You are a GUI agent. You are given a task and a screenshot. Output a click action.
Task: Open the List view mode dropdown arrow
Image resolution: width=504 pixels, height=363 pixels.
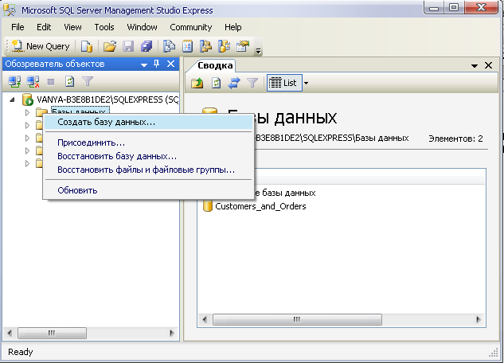(x=307, y=84)
